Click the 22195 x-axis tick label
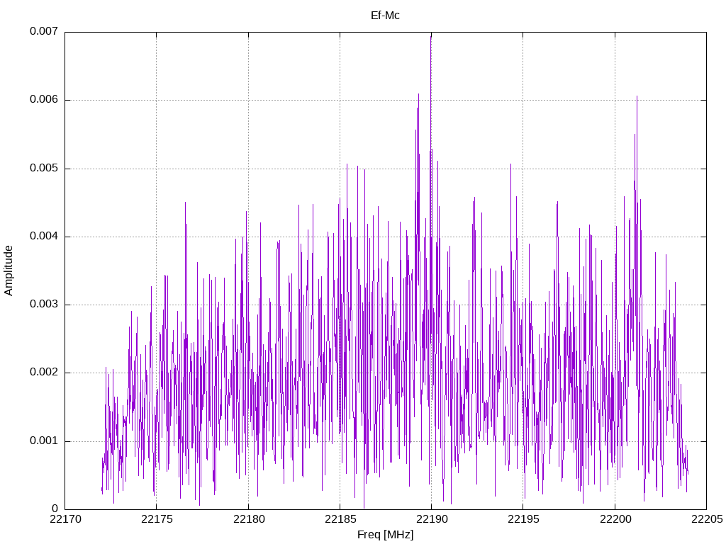 523,519
